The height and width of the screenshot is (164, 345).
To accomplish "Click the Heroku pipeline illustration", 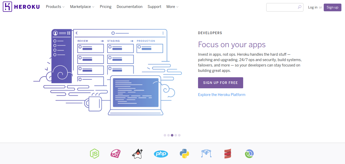I will (x=108, y=72).
